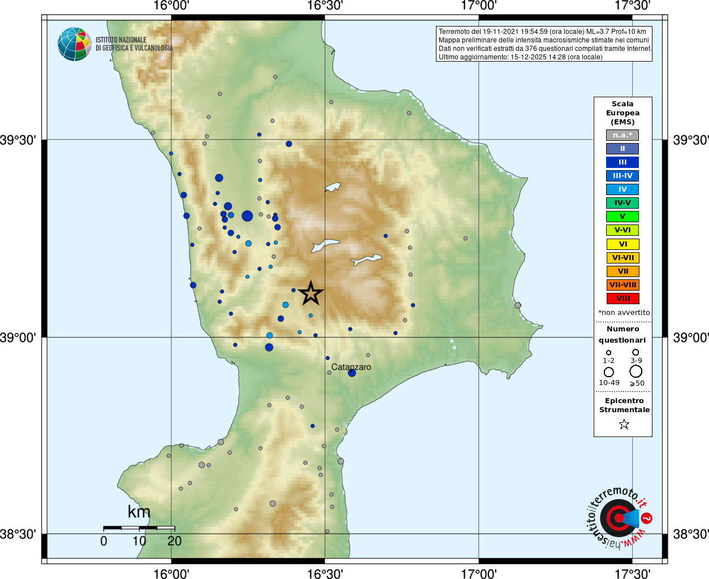Viewport: 709px width, 579px height.
Task: Click the VIII red legend swatch
Action: coord(622,299)
